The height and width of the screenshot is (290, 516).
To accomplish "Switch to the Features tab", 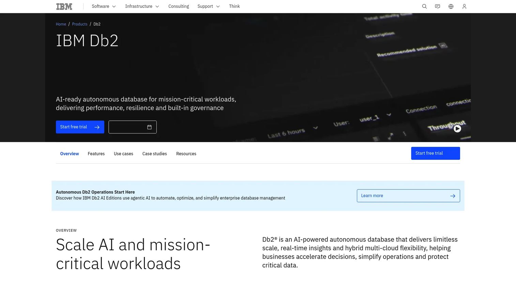I will (96, 154).
